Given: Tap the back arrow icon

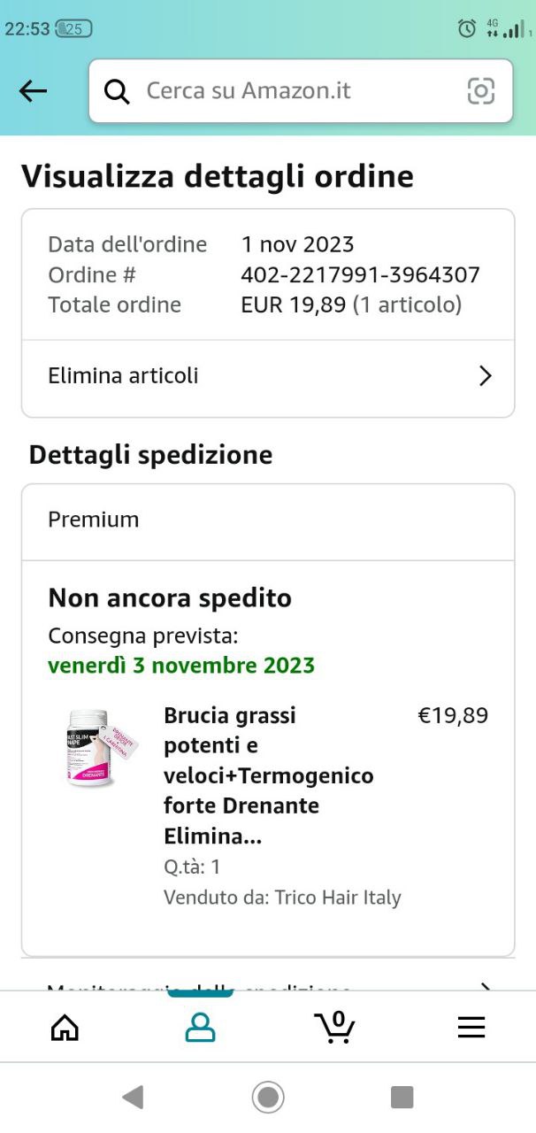Looking at the screenshot, I should (33, 90).
